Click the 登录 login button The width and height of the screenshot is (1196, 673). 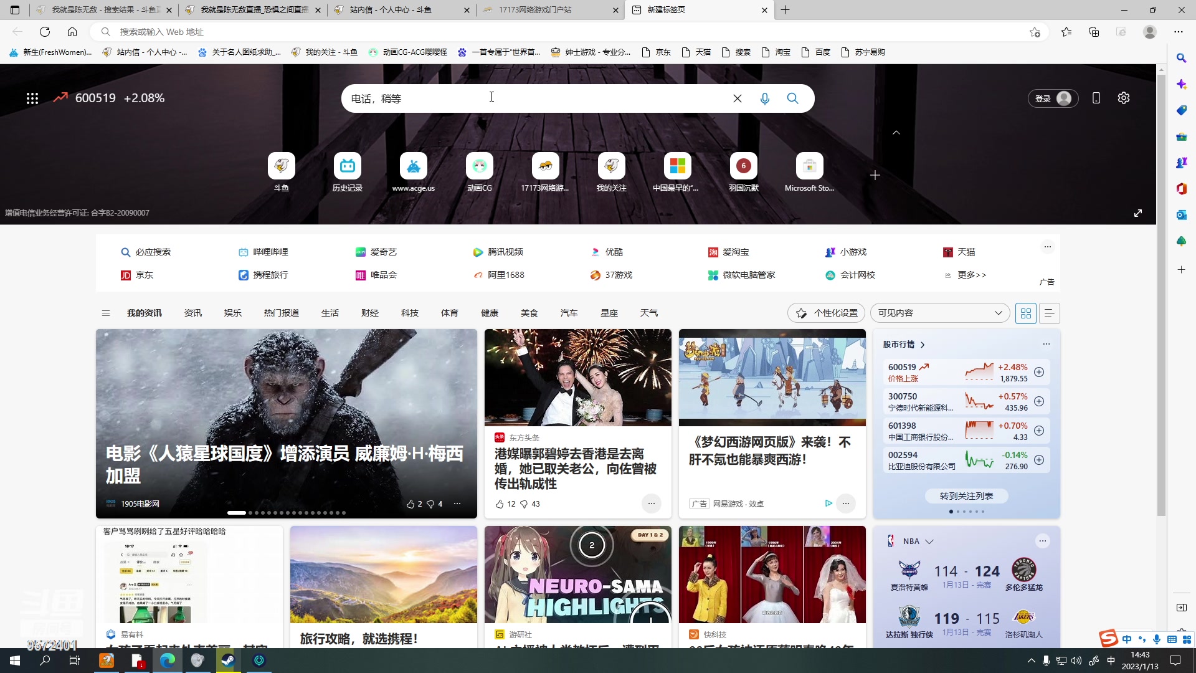[1053, 98]
